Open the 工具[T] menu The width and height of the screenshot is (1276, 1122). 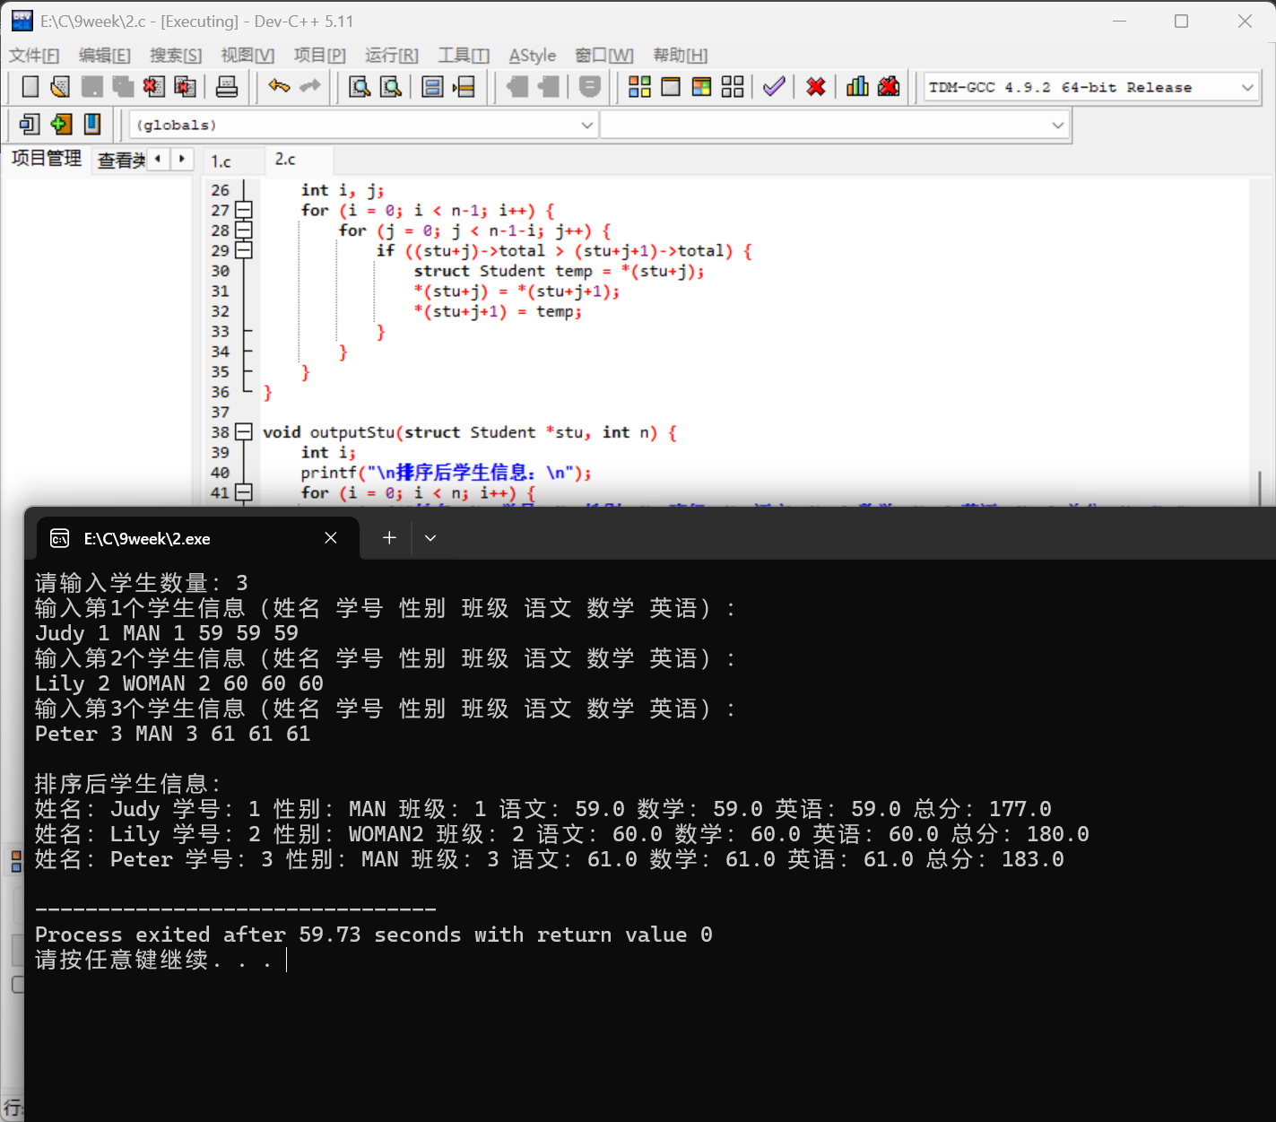(464, 56)
